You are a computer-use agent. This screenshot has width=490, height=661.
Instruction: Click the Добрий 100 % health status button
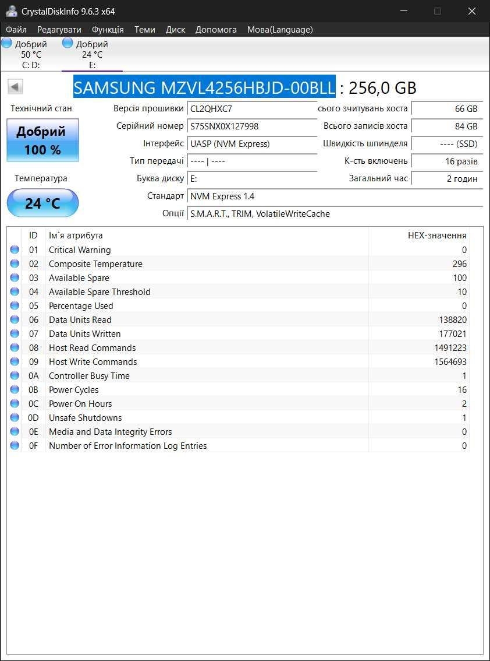point(42,140)
